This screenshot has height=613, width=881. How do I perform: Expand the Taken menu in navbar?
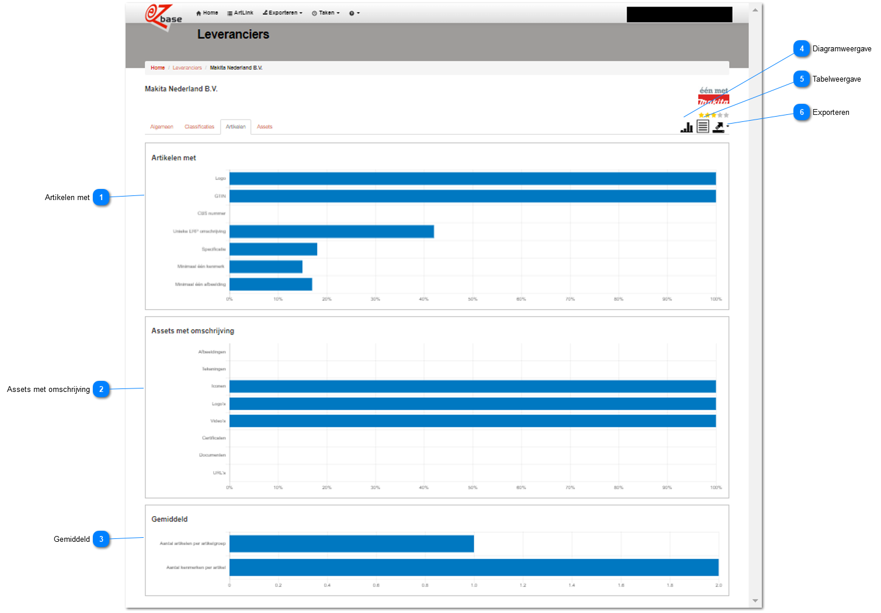tap(326, 13)
